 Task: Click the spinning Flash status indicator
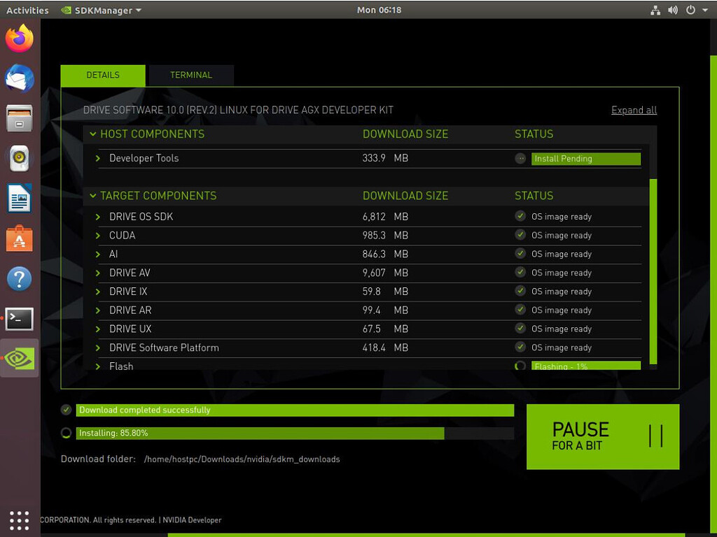[520, 364]
